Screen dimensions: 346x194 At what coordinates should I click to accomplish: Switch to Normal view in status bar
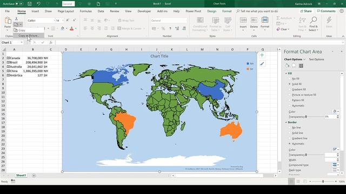pyautogui.click(x=291, y=182)
